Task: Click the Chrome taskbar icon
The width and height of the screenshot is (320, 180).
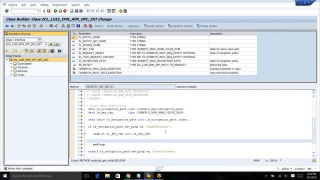Action: pyautogui.click(x=128, y=175)
